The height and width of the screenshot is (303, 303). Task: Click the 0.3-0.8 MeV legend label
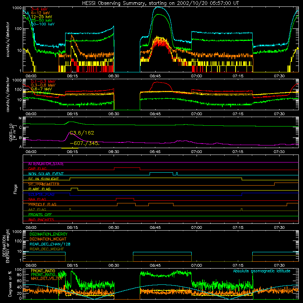click(43, 85)
